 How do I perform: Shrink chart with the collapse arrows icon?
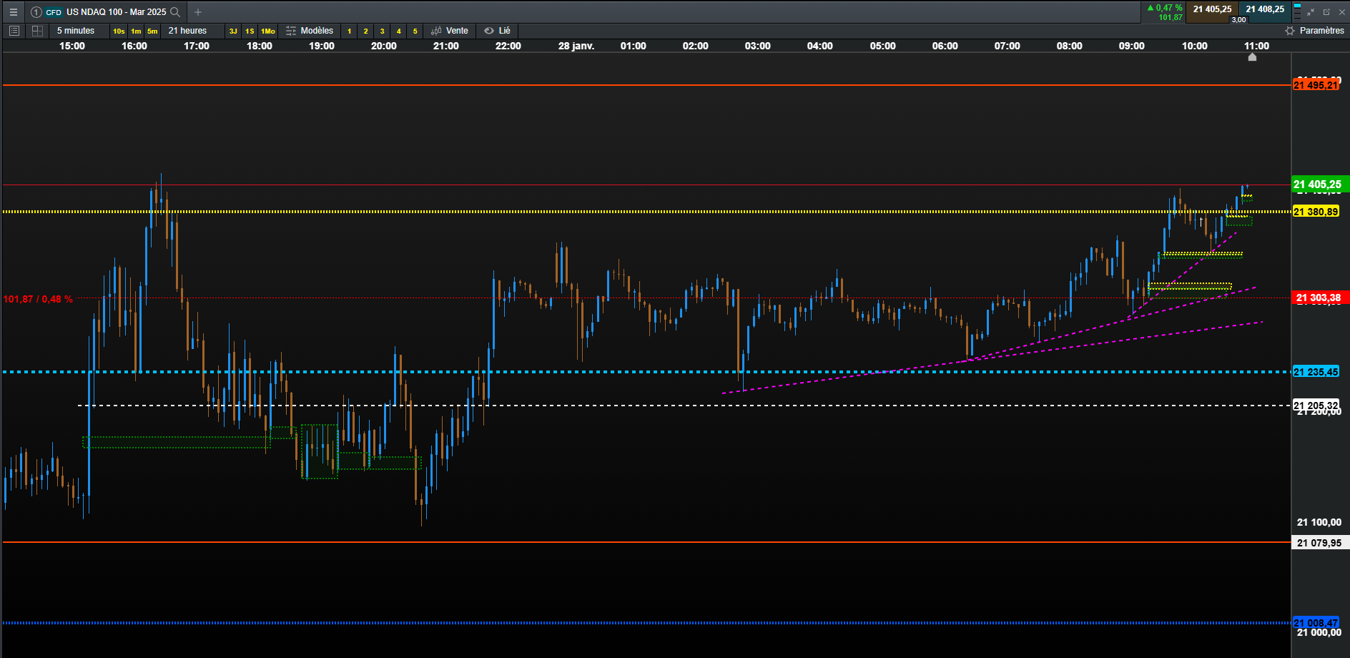coord(1311,12)
